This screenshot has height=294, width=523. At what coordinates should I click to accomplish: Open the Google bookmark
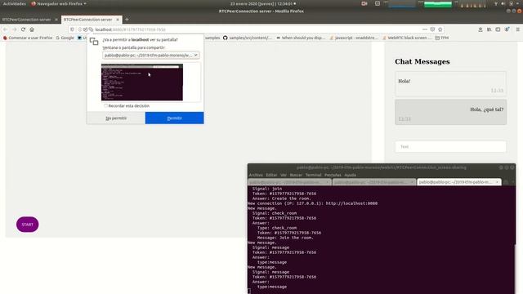click(x=65, y=38)
